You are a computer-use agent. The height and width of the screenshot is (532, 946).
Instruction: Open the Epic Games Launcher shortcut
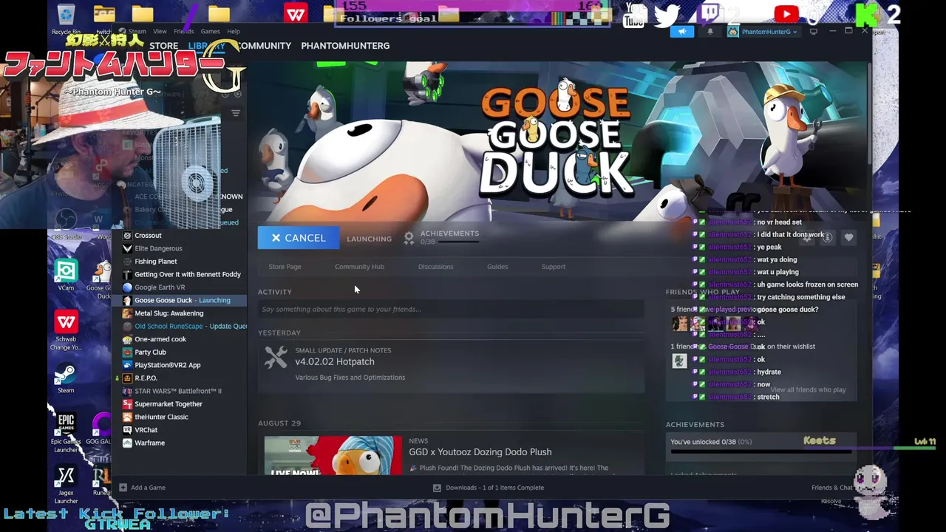pyautogui.click(x=66, y=433)
